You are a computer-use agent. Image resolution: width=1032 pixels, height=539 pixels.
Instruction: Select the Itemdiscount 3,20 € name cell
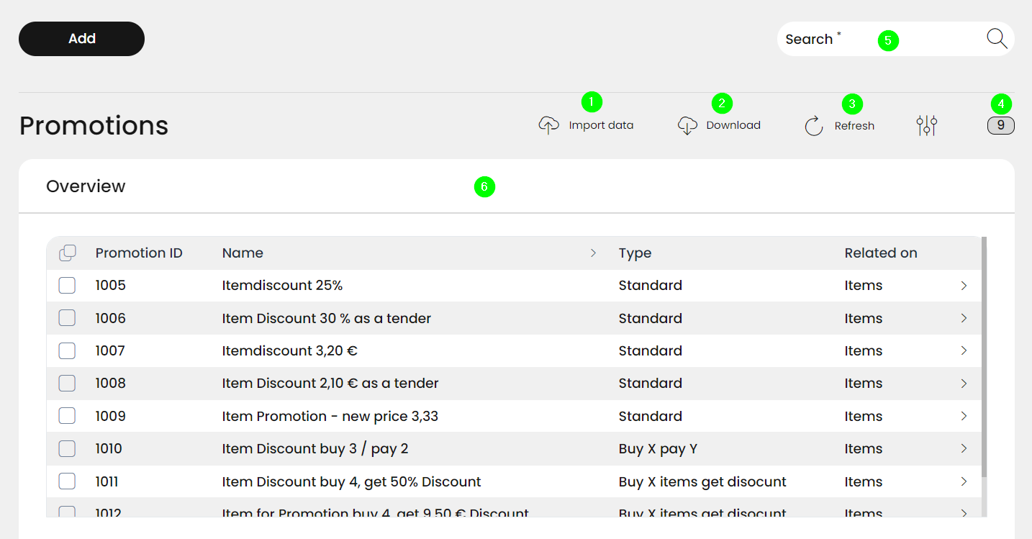tap(289, 350)
